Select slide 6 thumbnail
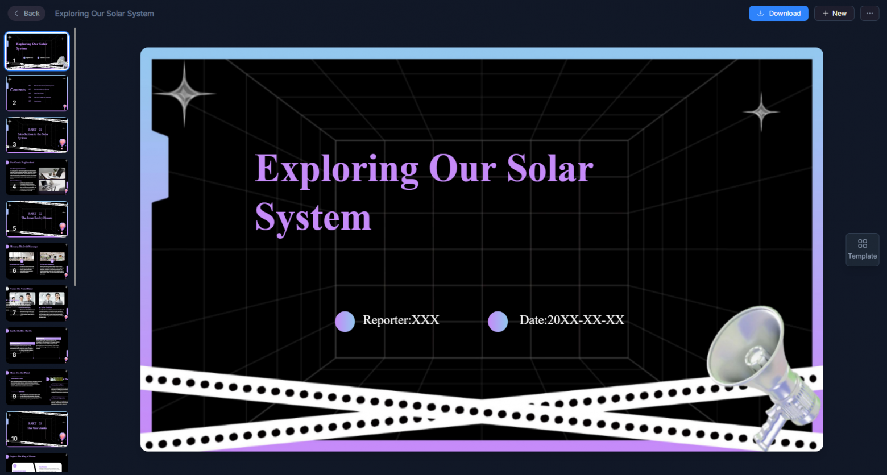Image resolution: width=887 pixels, height=475 pixels. click(x=37, y=261)
